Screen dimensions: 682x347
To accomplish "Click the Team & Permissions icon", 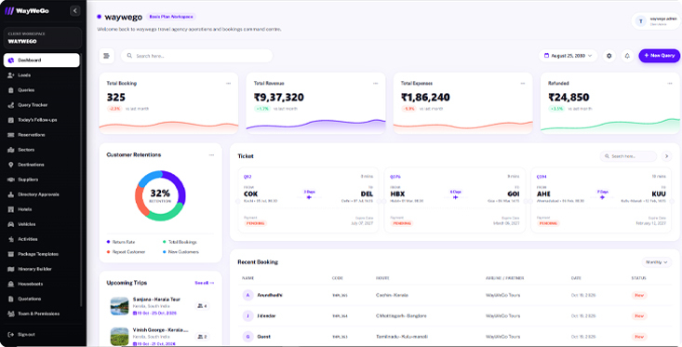I will click(x=11, y=314).
